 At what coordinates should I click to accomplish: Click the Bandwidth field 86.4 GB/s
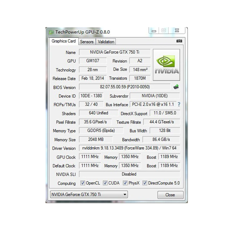(161, 140)
